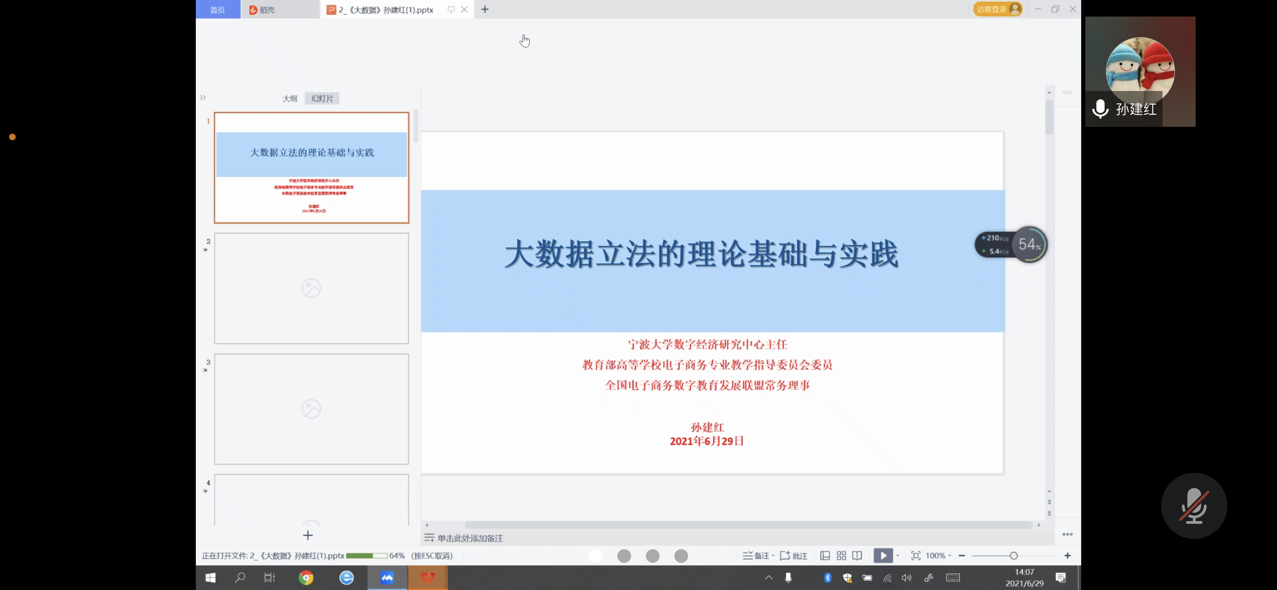The image size is (1277, 590).
Task: Switch to the 大纲 outline tab
Action: (x=290, y=98)
